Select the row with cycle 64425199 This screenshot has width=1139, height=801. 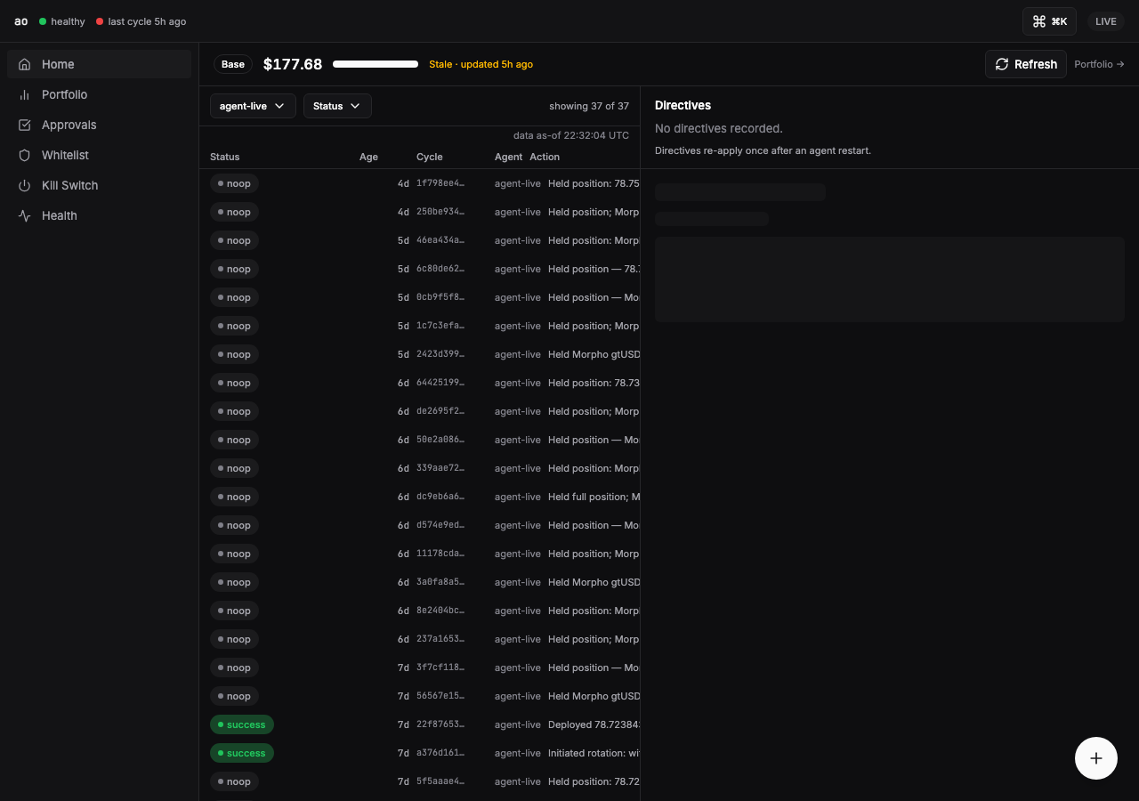[420, 383]
